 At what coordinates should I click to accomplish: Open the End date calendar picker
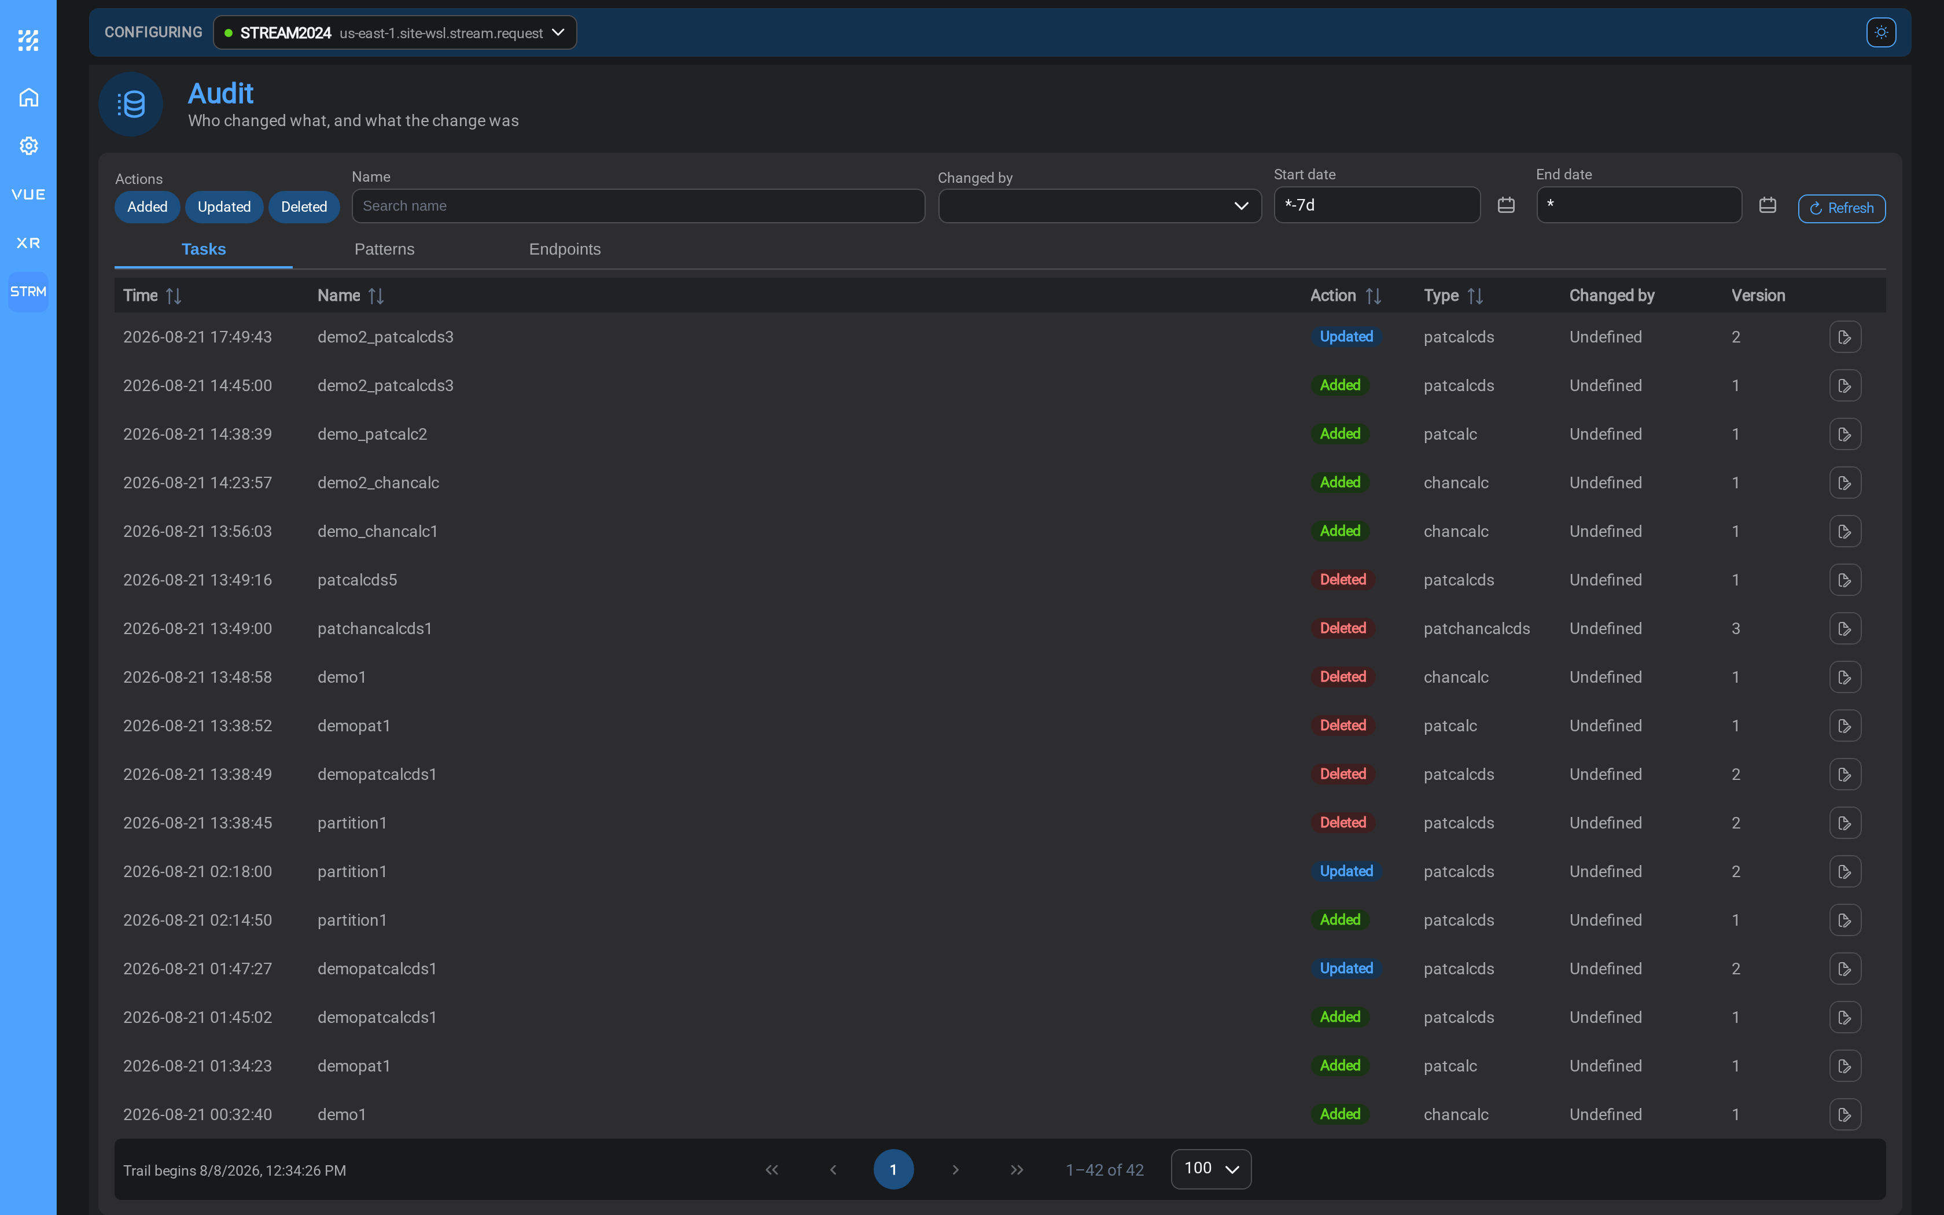click(1768, 206)
